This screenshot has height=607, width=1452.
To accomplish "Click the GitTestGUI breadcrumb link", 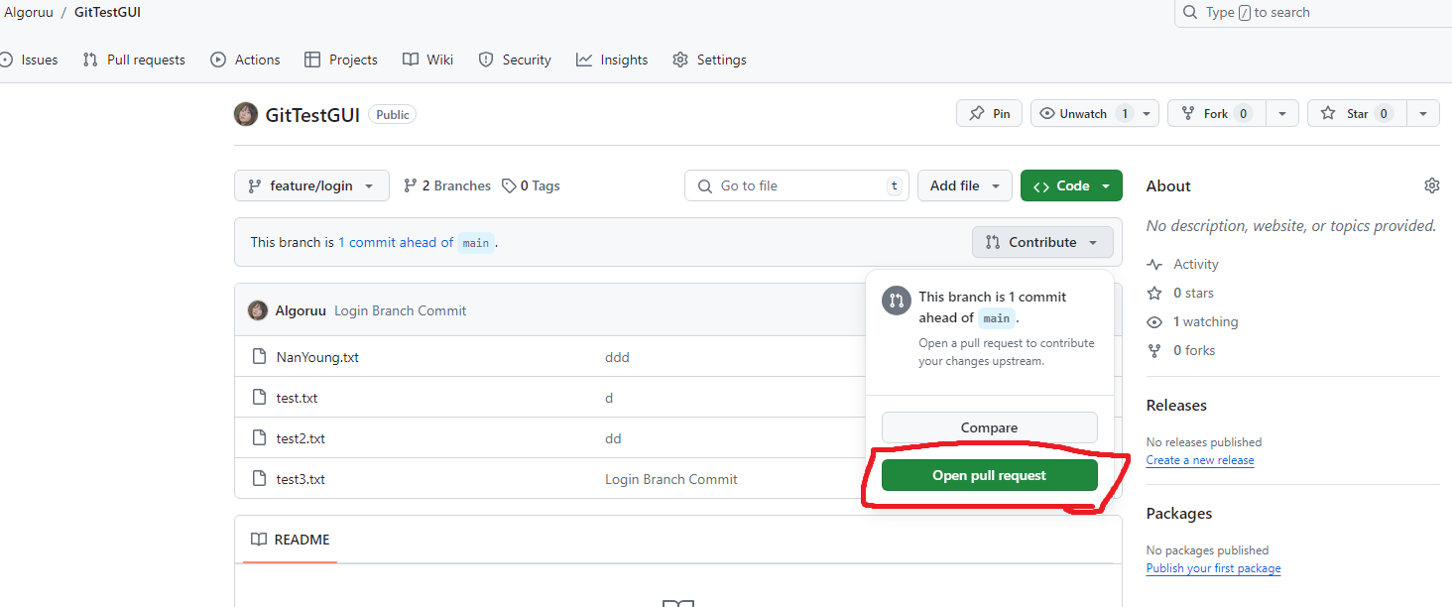I will [x=107, y=12].
